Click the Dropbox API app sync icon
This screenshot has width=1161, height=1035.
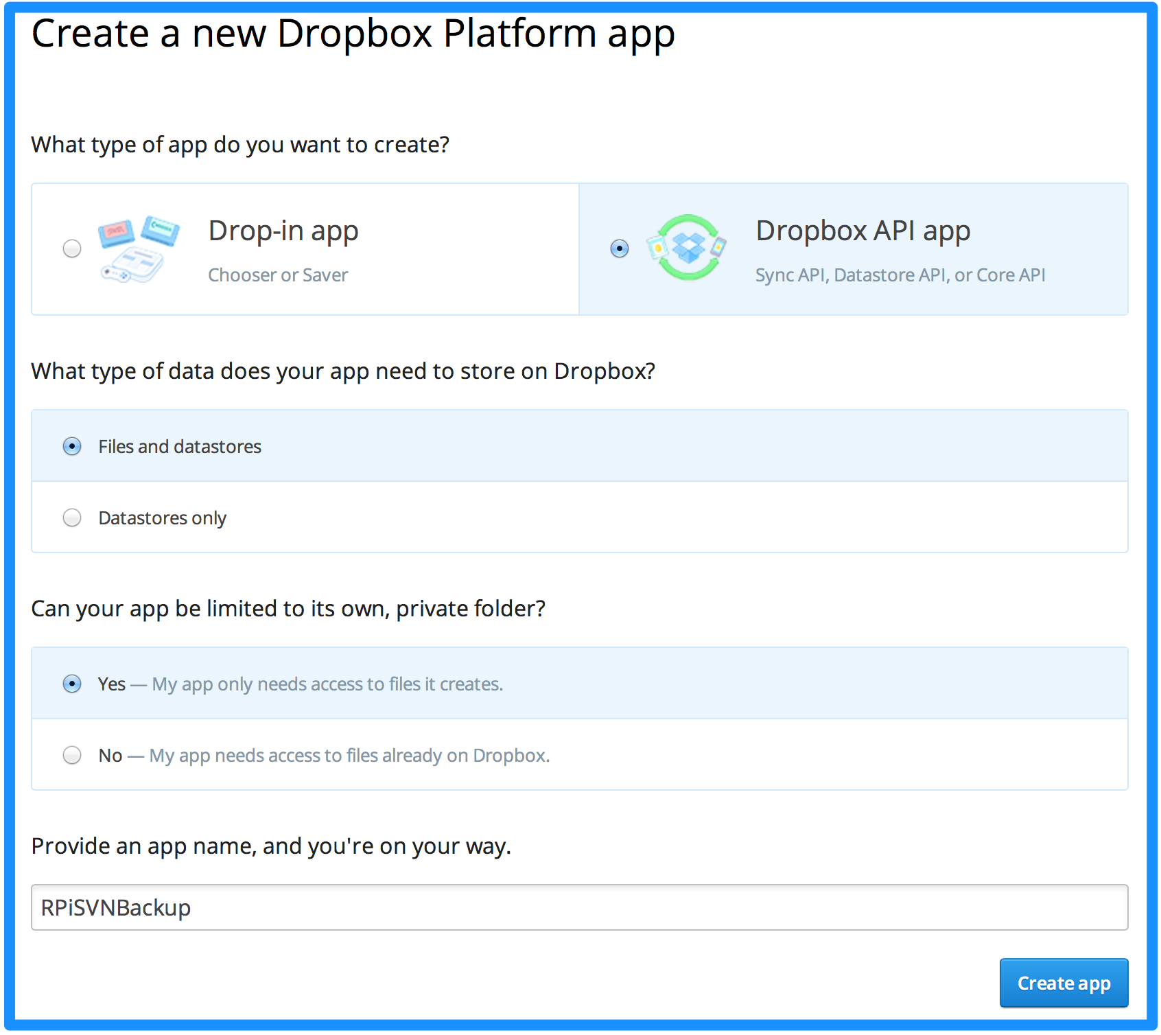[687, 248]
